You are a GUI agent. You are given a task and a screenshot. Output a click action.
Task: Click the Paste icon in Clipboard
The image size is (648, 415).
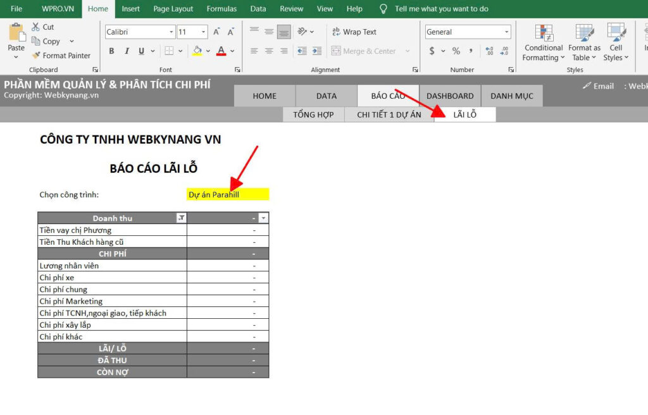point(16,32)
